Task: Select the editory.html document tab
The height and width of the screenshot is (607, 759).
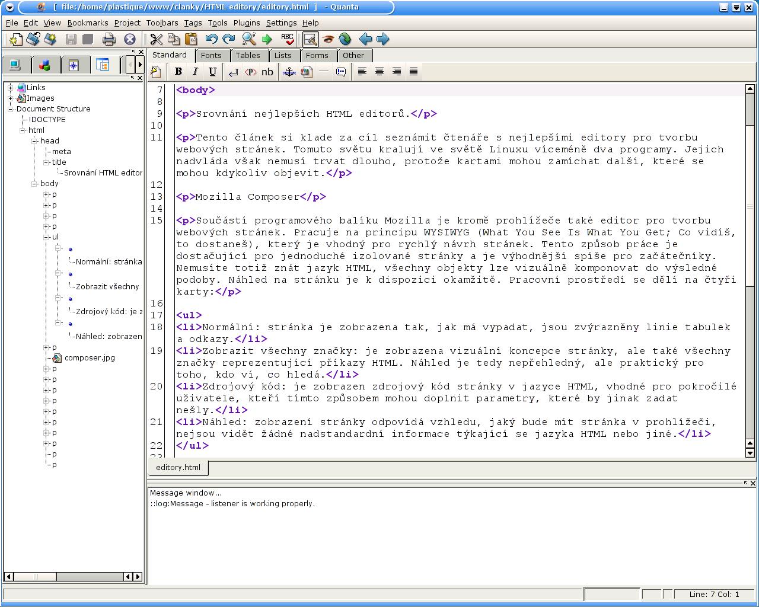Action: coord(178,467)
